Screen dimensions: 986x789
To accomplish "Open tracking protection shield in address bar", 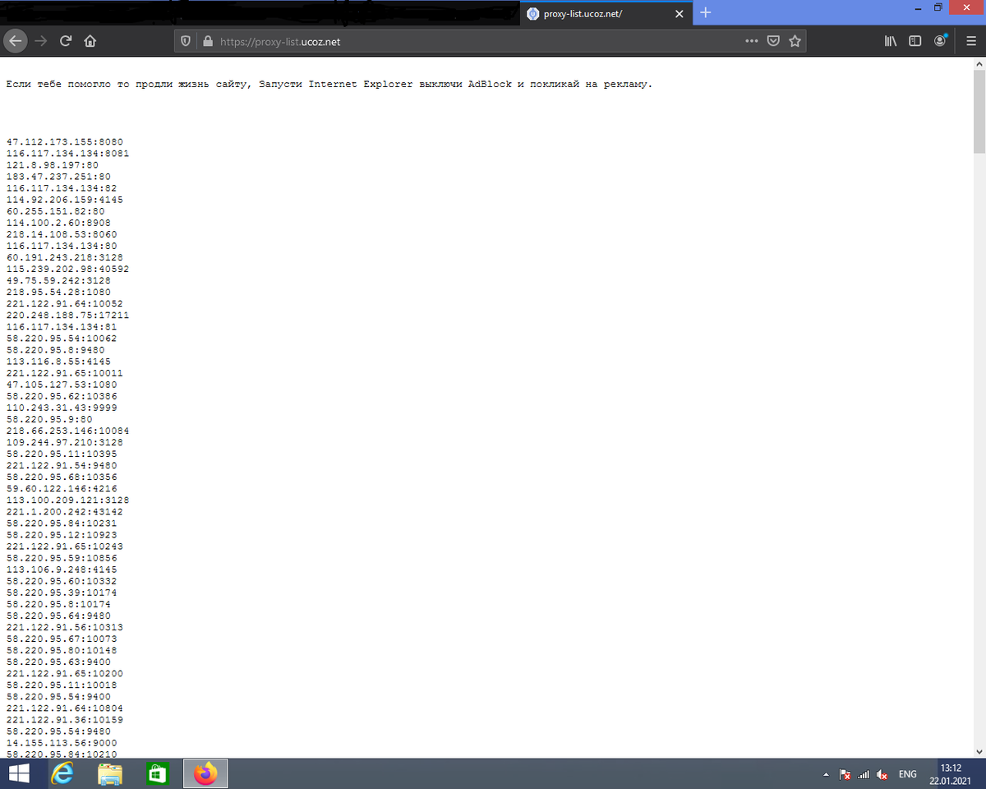I will [186, 41].
